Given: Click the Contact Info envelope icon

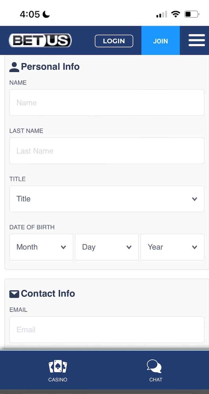Looking at the screenshot, I should (14, 293).
